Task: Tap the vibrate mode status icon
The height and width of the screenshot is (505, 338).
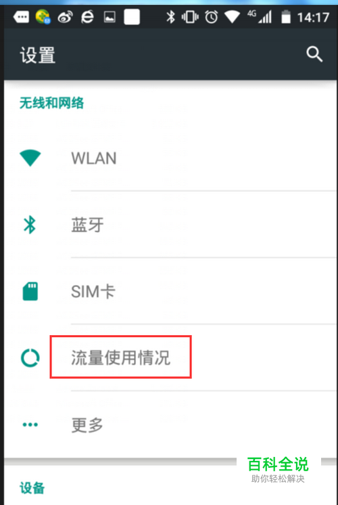Action: click(x=190, y=17)
